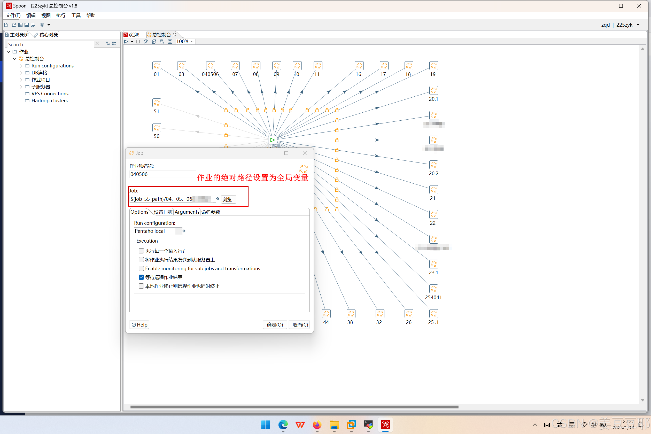Open Spoon from Windows taskbar

pos(385,425)
